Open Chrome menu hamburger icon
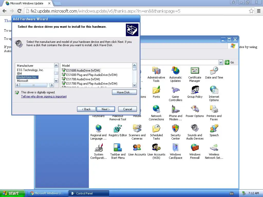Viewport: 263px width, 197px height. click(259, 11)
